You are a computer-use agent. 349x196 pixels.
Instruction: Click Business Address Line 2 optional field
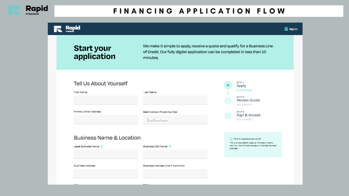(175, 174)
